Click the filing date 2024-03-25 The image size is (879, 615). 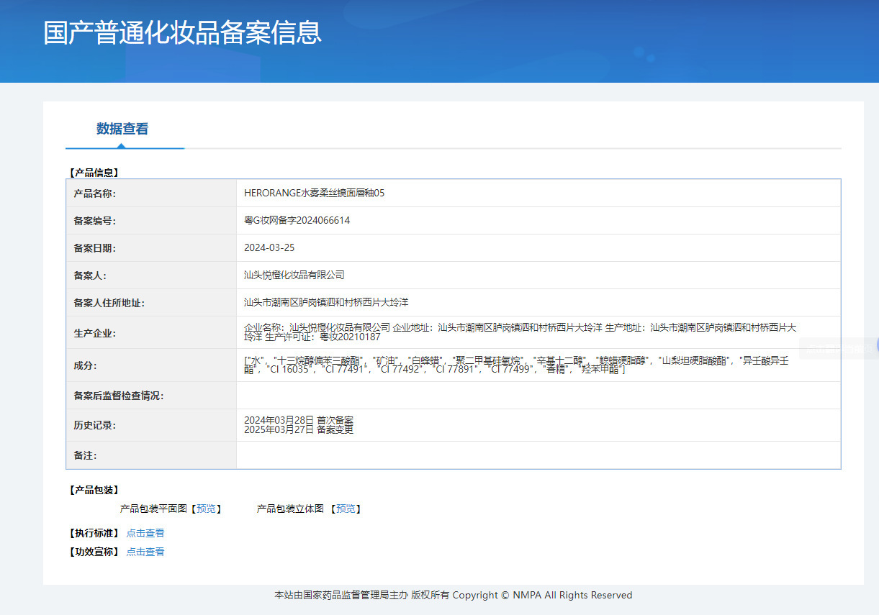click(269, 247)
